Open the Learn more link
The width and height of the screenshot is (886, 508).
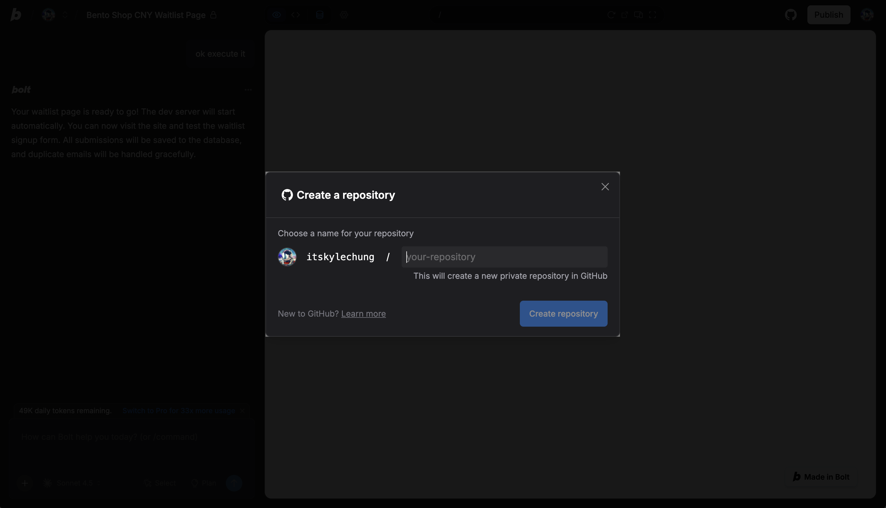coord(364,314)
